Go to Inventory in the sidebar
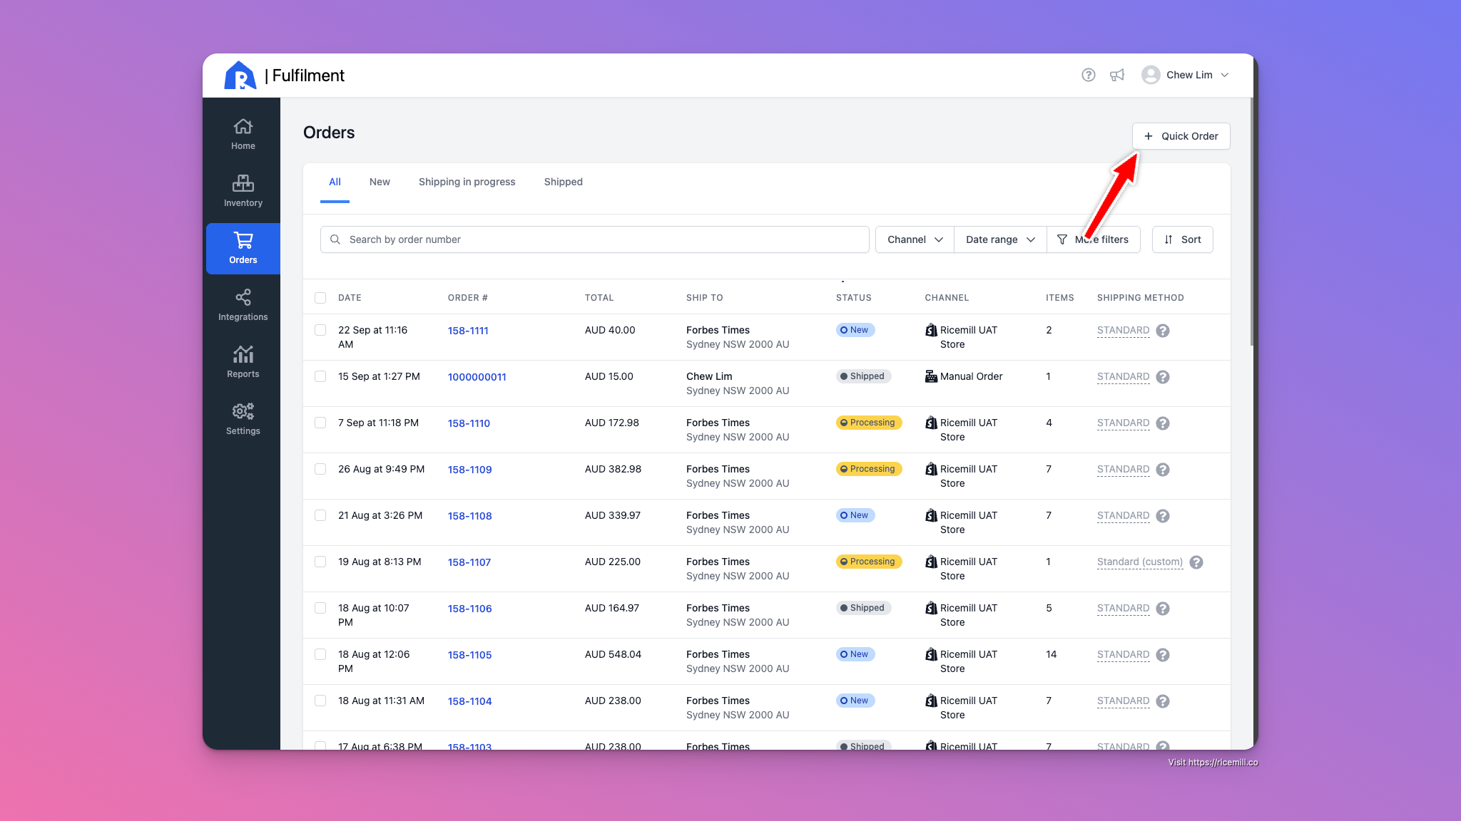 [x=243, y=191]
